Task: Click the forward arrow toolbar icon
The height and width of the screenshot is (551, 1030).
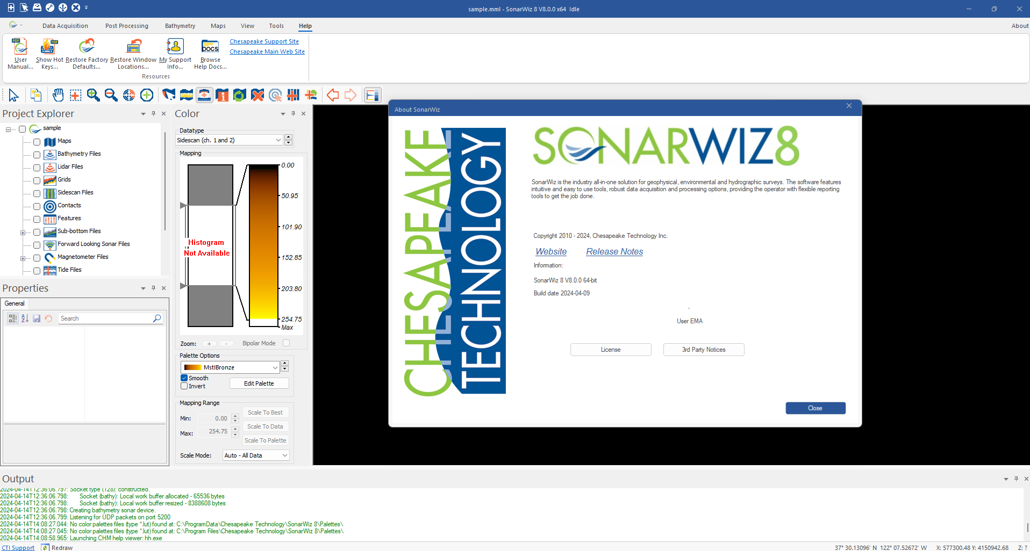Action: tap(351, 95)
